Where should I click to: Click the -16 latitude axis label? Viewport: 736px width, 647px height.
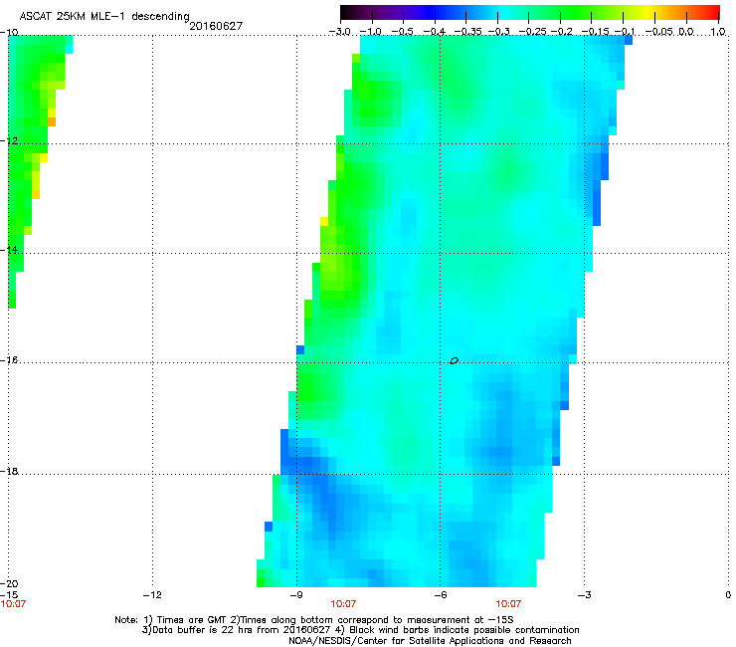[x=9, y=360]
